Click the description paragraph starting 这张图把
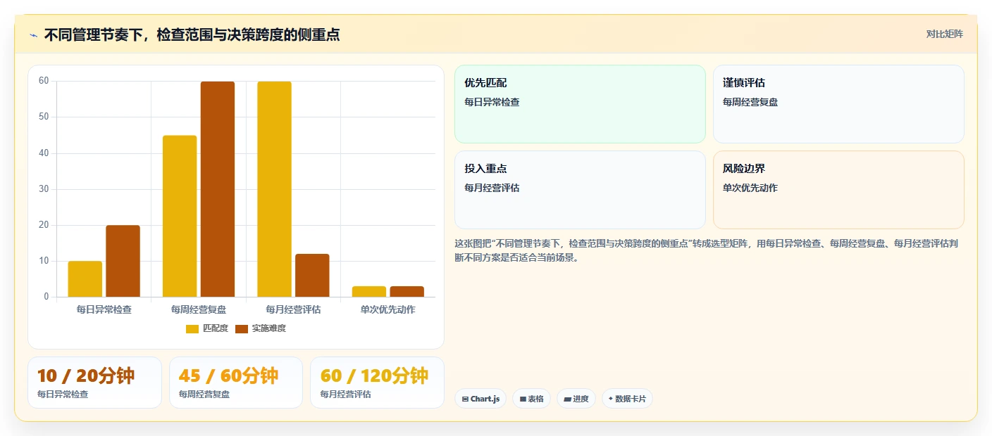 [x=707, y=250]
